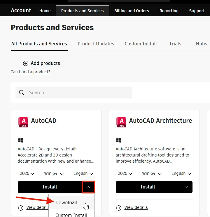Open the AutoCAD Win 64 platform dropdown
The image size is (210, 217).
(x=54, y=173)
